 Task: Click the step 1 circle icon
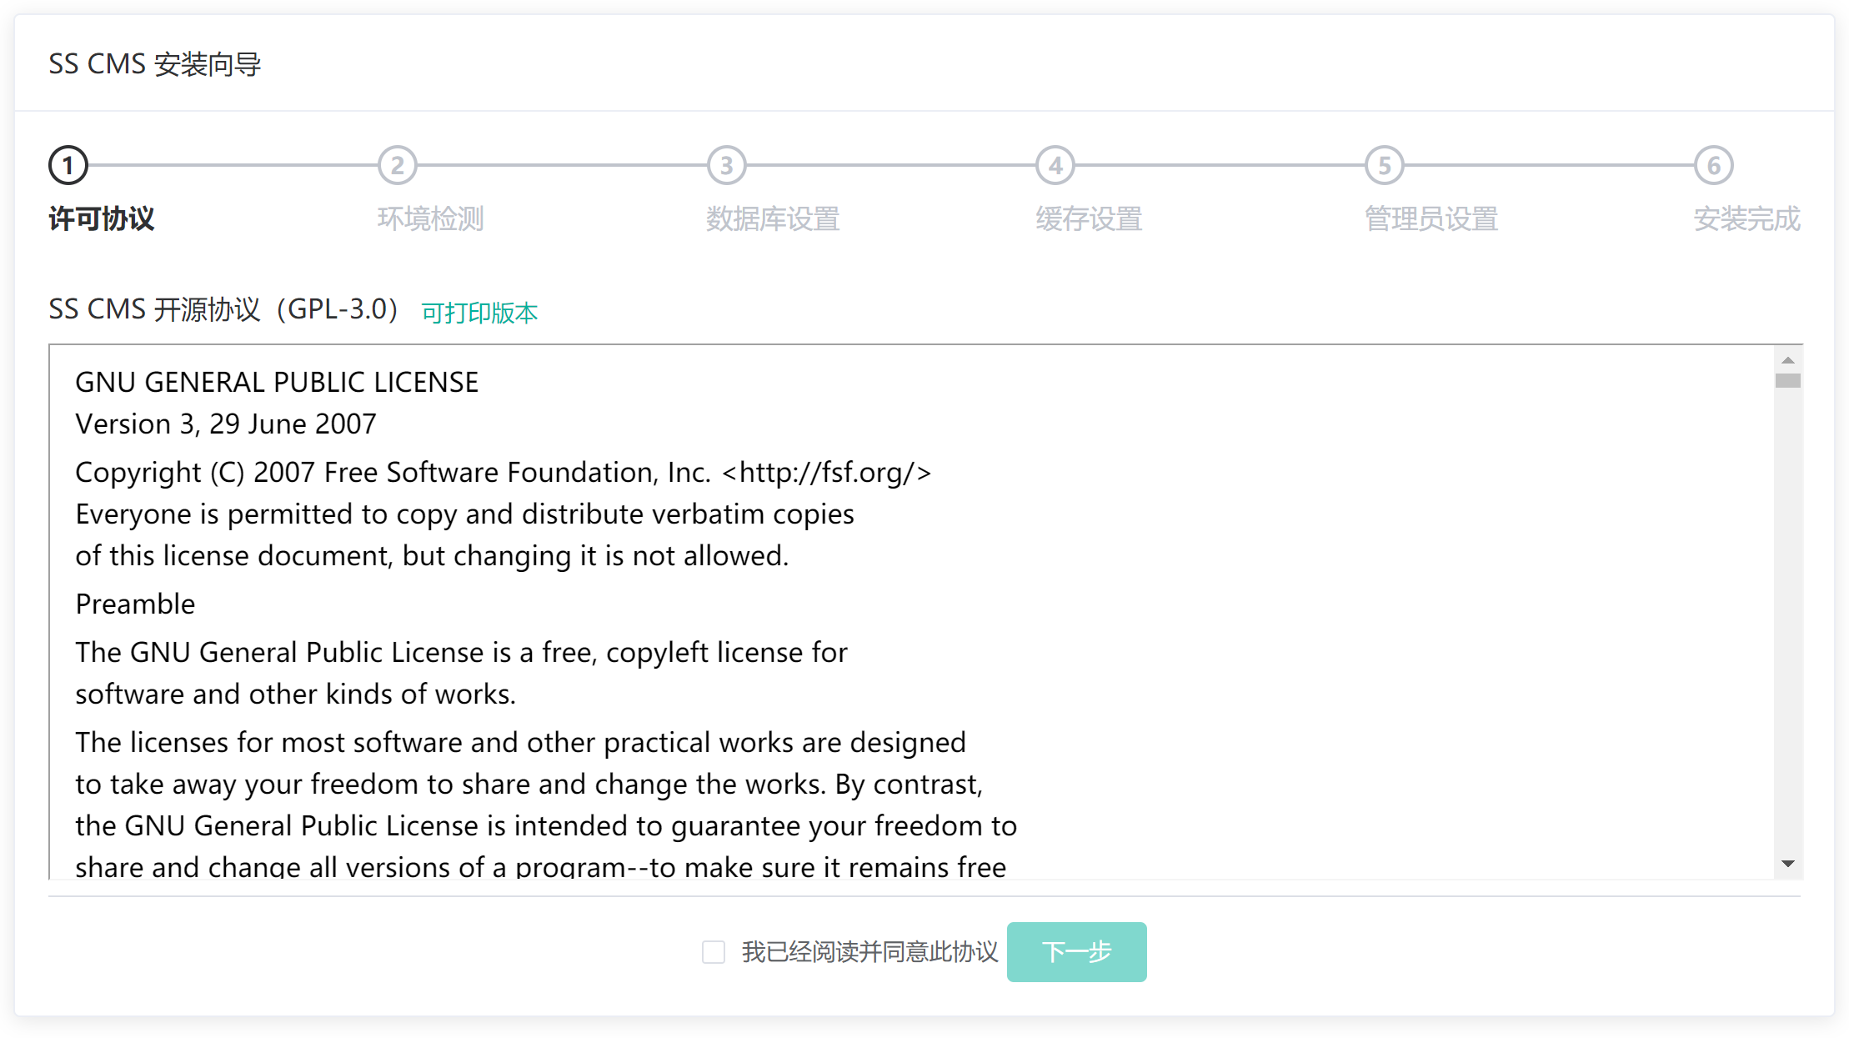point(68,166)
